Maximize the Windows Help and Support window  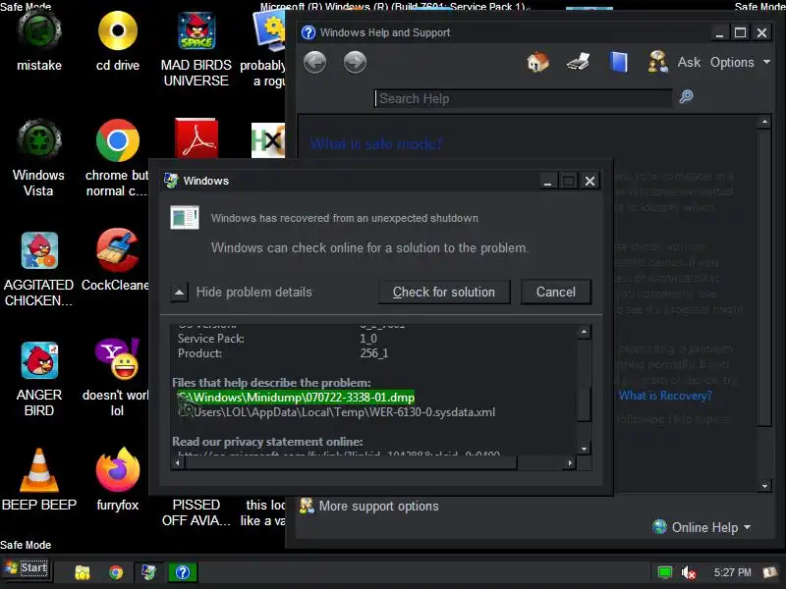point(741,33)
